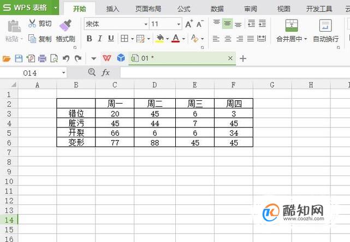
Task: Open the font size dropdown
Action: tap(179, 24)
